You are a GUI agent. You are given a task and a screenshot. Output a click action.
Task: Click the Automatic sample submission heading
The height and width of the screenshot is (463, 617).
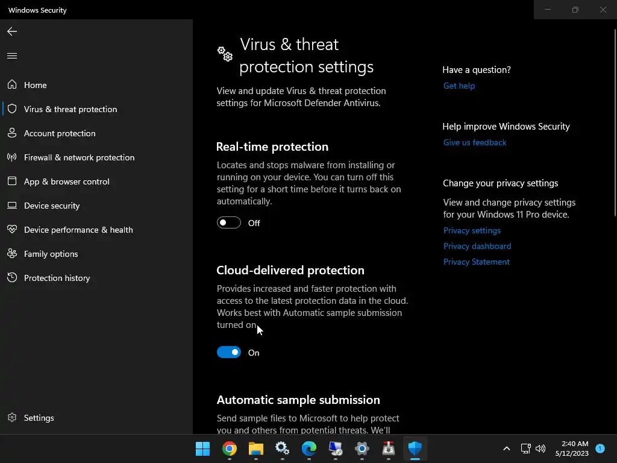(x=298, y=400)
